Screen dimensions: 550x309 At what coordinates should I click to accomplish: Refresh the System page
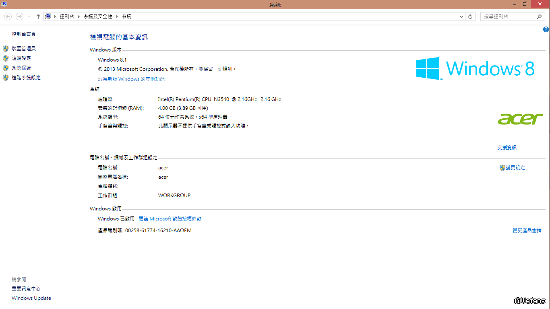tap(470, 16)
